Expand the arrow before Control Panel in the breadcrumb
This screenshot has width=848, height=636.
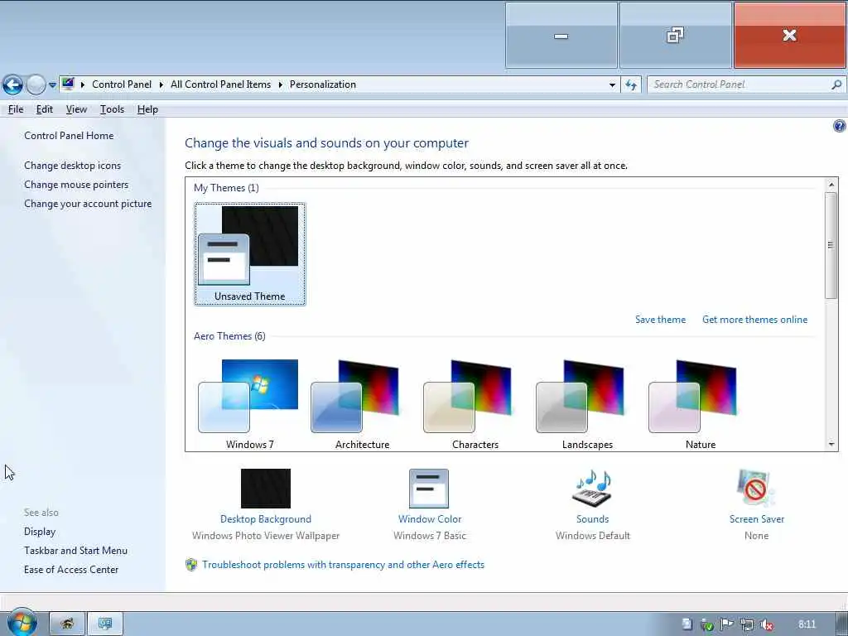click(83, 84)
